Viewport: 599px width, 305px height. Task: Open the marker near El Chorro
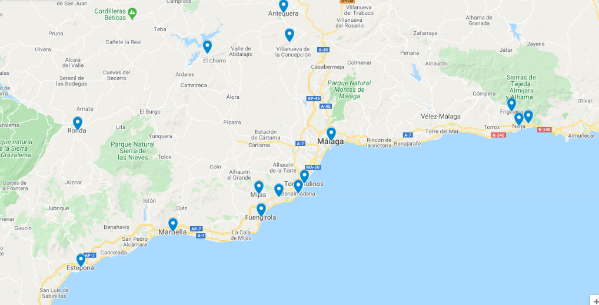[x=207, y=47]
